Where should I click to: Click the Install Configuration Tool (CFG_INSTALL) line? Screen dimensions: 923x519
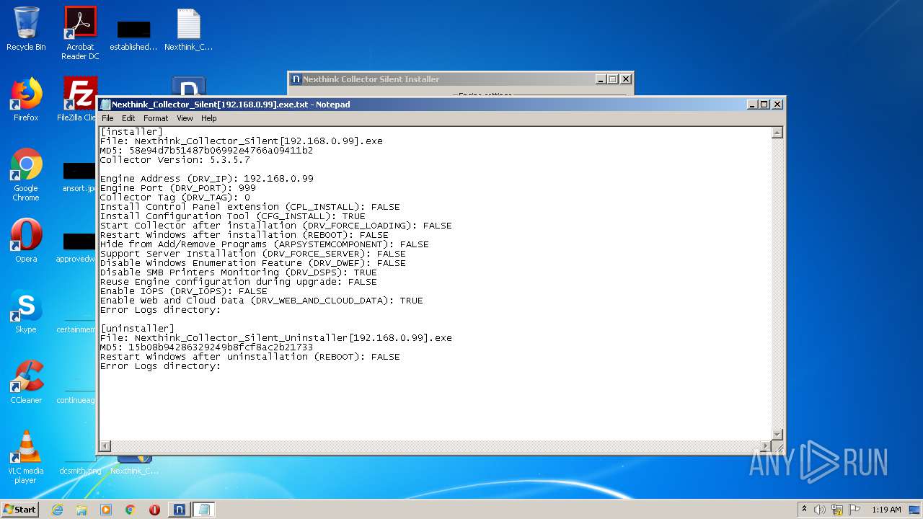click(232, 216)
